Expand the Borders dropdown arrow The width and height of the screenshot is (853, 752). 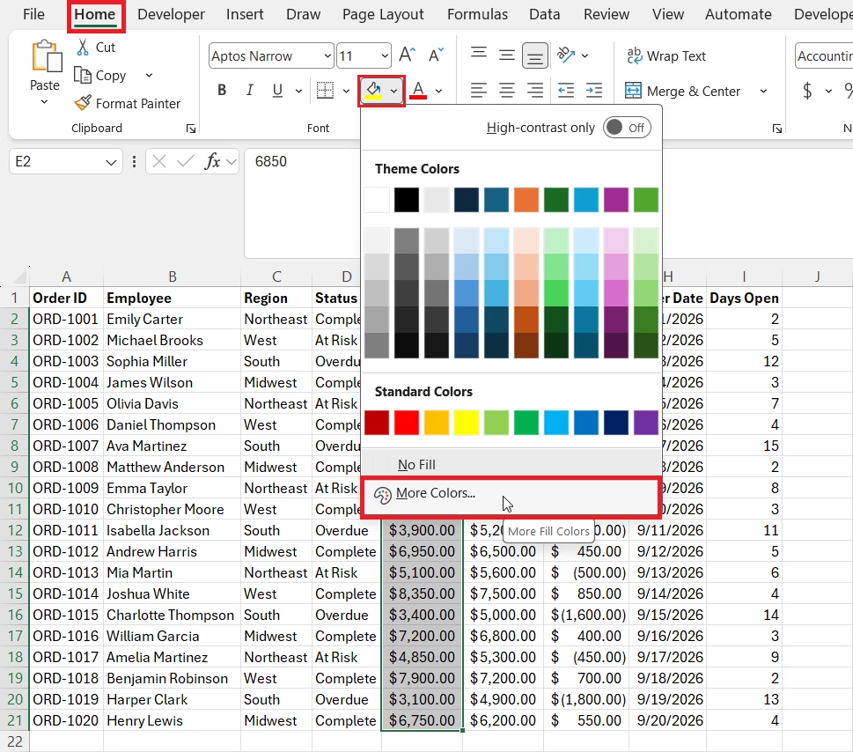coord(346,91)
